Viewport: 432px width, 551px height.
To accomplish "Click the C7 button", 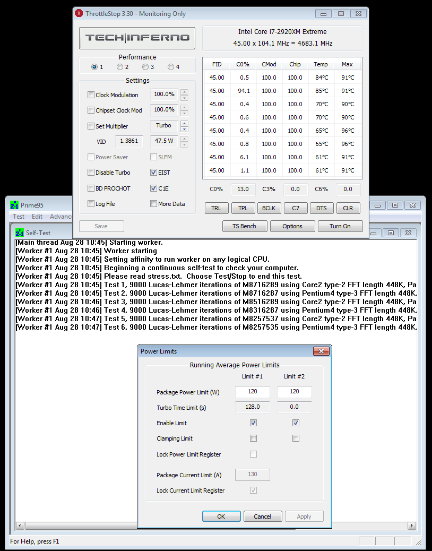I will coord(296,208).
